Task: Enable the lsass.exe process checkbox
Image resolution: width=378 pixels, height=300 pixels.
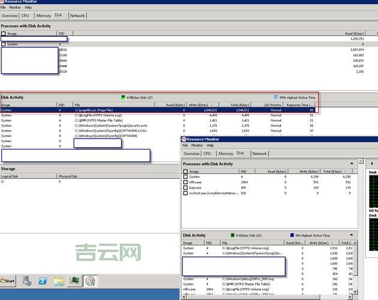Action: click(x=185, y=188)
